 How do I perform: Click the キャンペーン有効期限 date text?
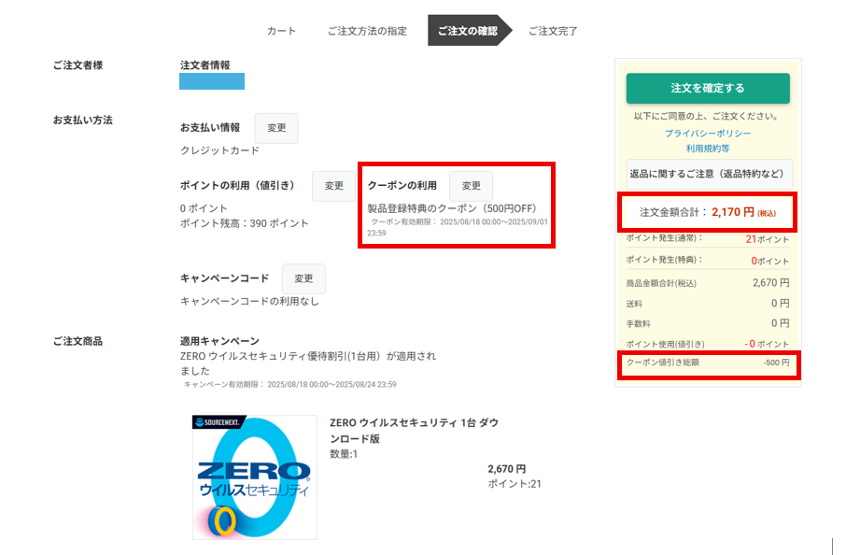[290, 385]
